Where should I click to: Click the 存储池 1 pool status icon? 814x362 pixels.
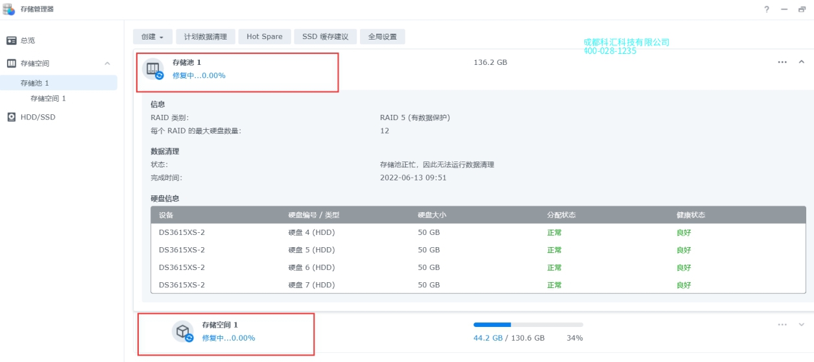click(x=154, y=69)
